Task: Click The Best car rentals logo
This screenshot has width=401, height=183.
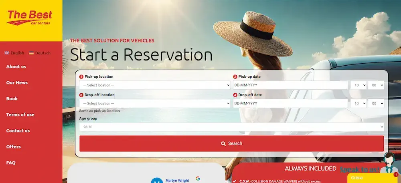Action: (30, 18)
